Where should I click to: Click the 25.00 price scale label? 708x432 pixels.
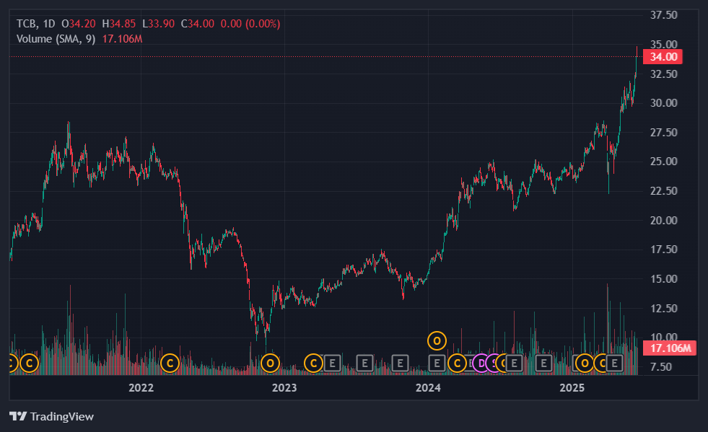click(x=664, y=161)
